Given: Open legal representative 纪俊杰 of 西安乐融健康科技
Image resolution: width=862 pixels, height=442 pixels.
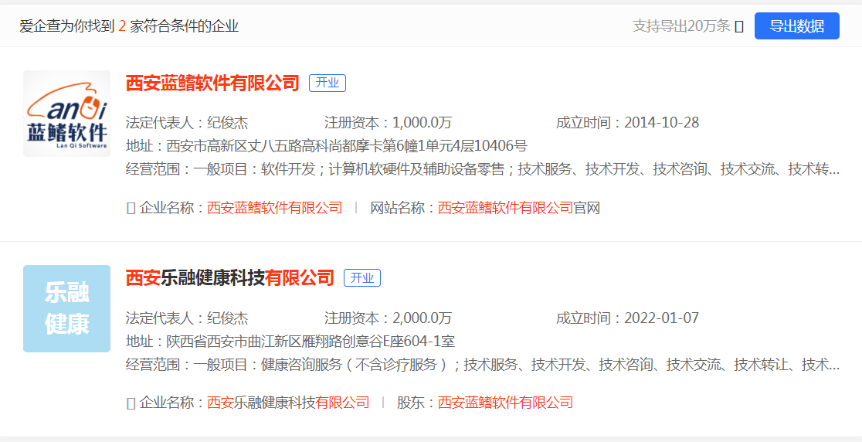Looking at the screenshot, I should (228, 318).
